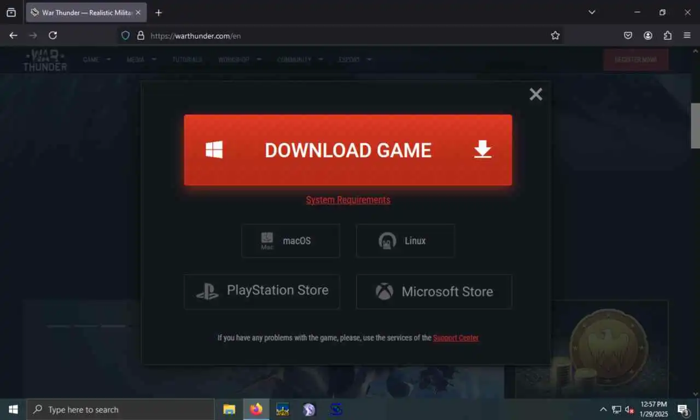Bookmark this page with the star
The height and width of the screenshot is (420, 700).
[x=555, y=36]
